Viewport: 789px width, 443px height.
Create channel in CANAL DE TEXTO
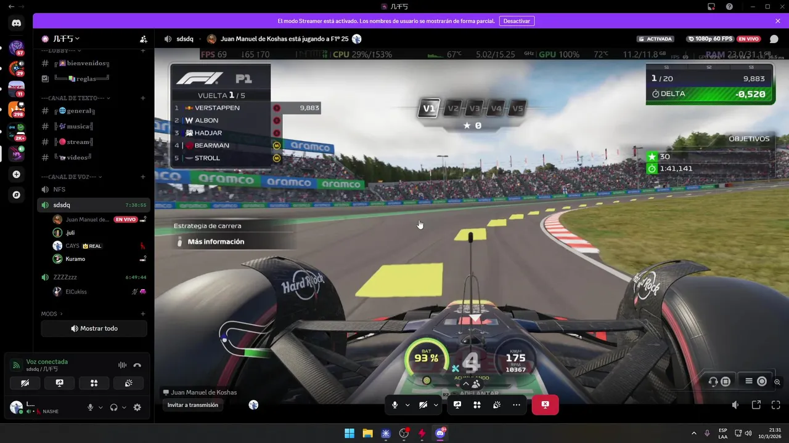pyautogui.click(x=143, y=98)
